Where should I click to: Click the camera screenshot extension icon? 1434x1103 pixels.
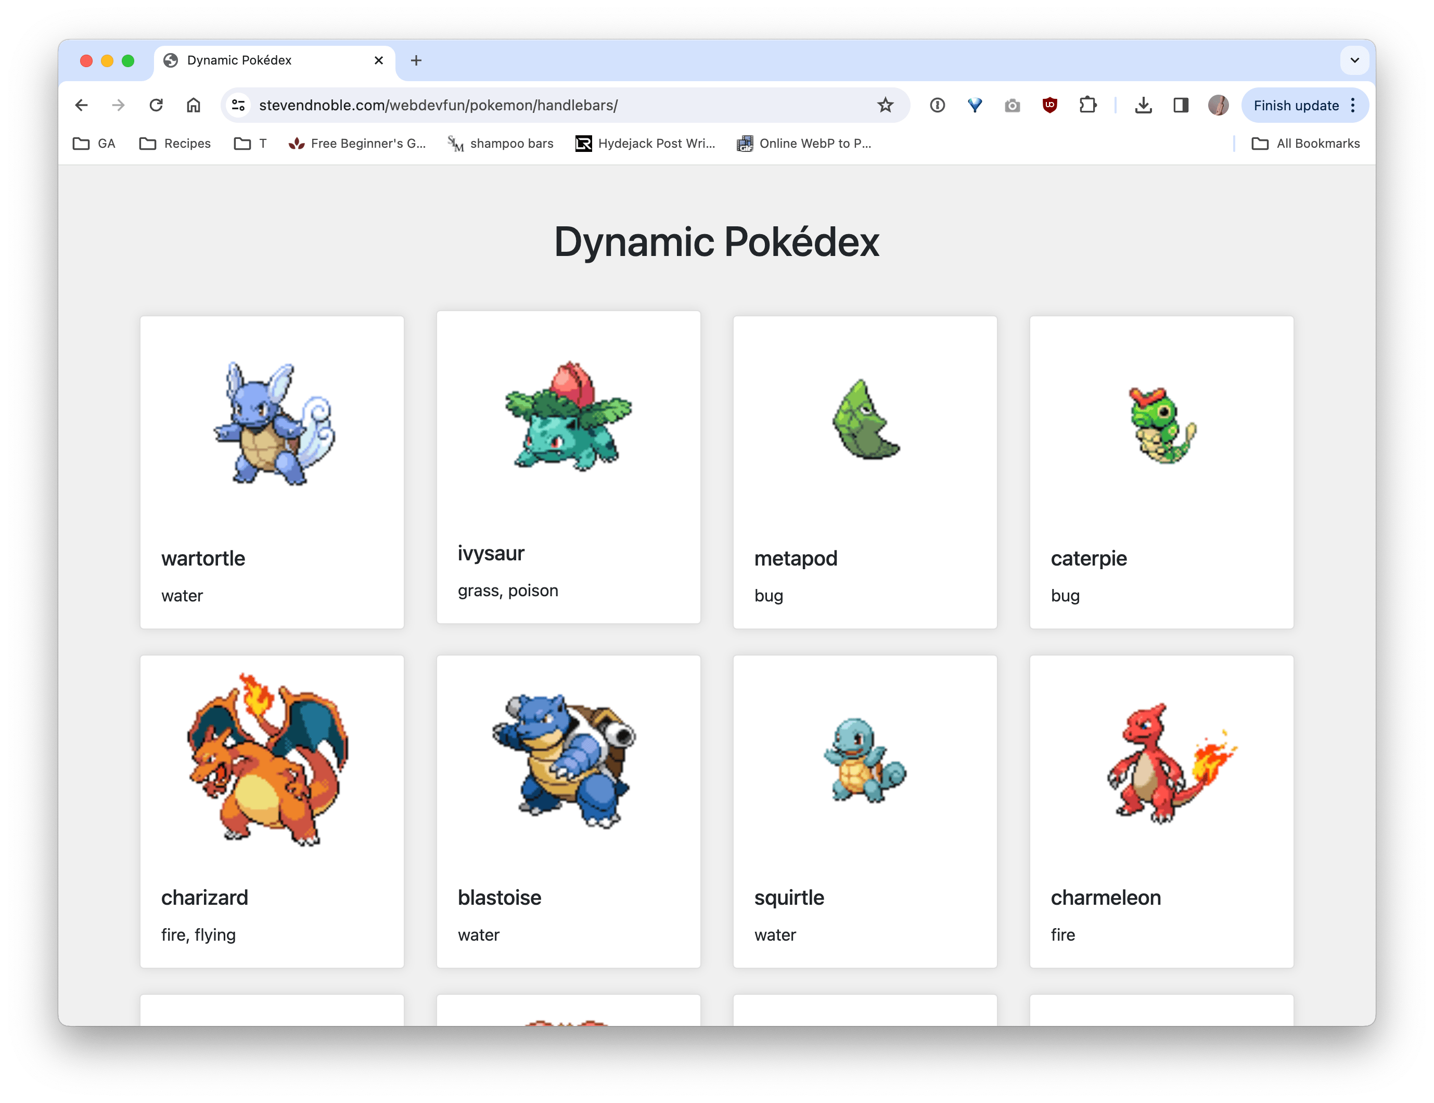coord(1013,105)
